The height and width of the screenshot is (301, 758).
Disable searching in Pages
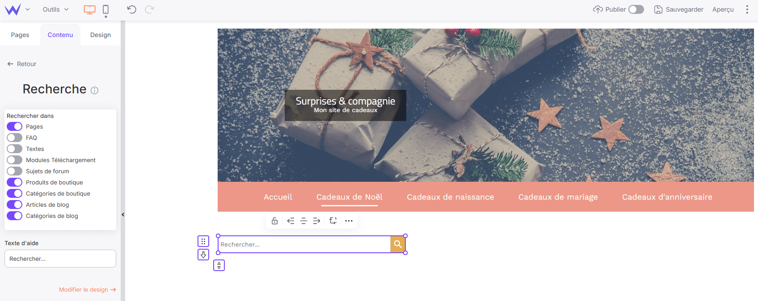pos(14,126)
